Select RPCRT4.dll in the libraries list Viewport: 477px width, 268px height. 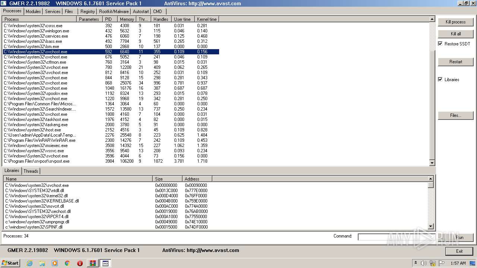tap(108, 217)
